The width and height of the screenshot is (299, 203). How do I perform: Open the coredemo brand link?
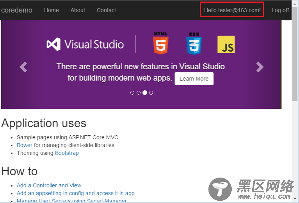point(17,10)
